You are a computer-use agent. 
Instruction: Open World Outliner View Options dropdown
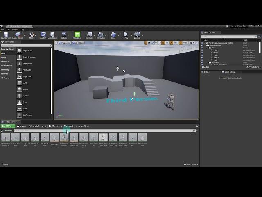click(253, 67)
